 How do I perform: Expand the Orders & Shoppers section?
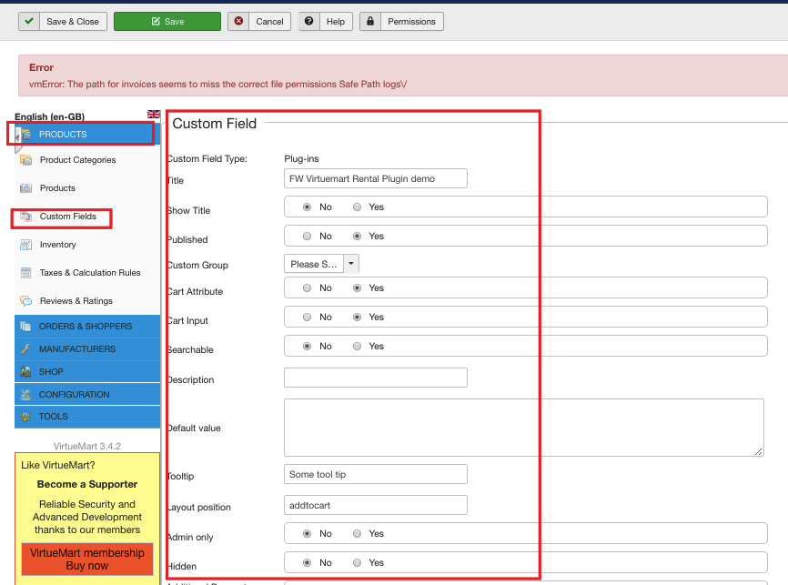(x=86, y=327)
